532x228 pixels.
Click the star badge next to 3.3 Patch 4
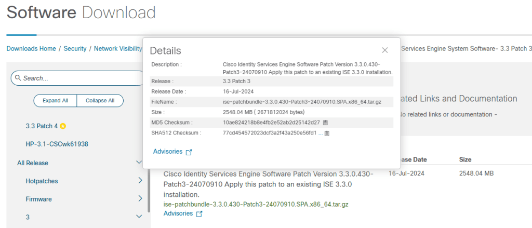coord(63,126)
